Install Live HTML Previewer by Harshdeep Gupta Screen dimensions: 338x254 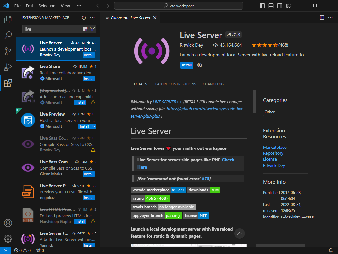80,221
